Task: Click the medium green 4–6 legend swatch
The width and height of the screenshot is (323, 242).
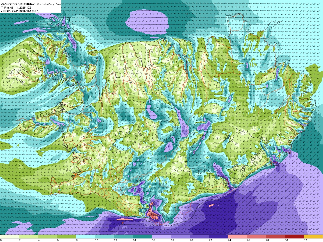Action: [x=47, y=237]
